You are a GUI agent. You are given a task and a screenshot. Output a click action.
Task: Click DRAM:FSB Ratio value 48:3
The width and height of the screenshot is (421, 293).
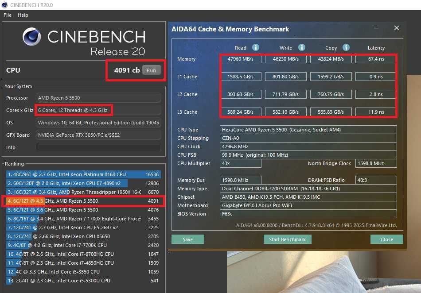pos(376,180)
